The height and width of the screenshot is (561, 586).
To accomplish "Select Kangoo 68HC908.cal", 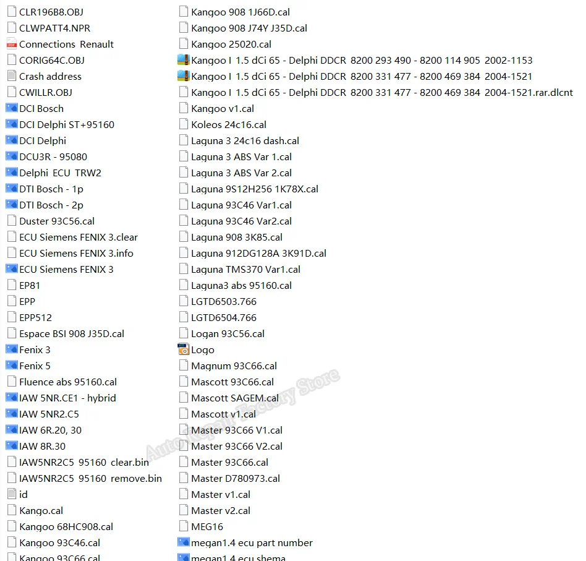I will click(60, 526).
